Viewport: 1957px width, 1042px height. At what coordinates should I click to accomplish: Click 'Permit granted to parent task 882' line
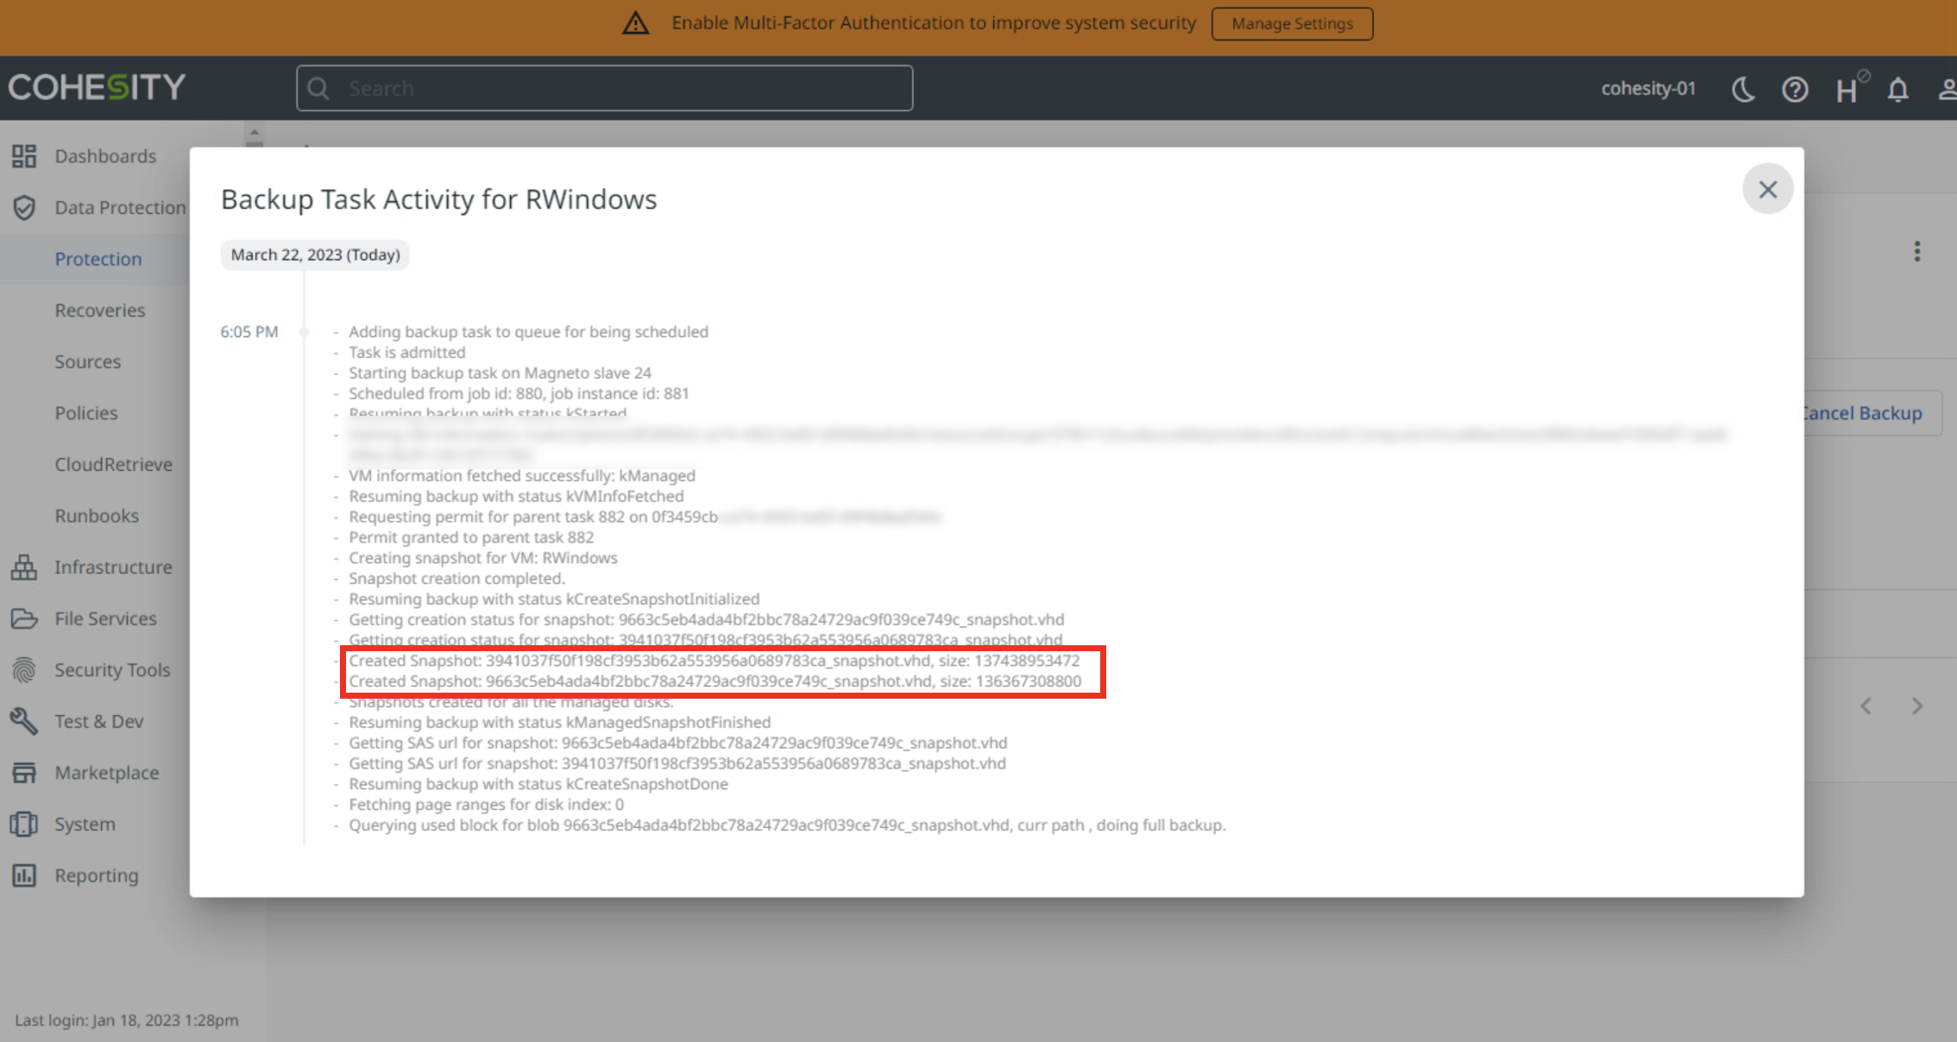pos(471,537)
